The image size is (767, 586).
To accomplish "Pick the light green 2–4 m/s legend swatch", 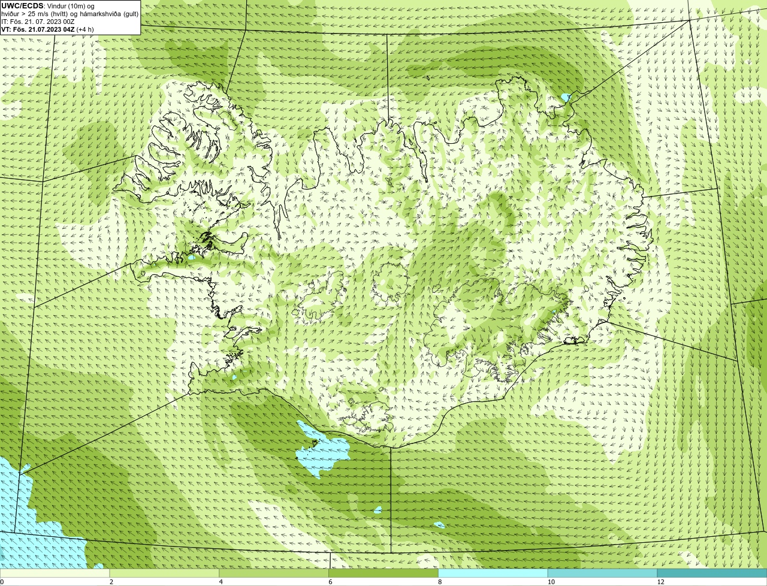I will tap(164, 573).
